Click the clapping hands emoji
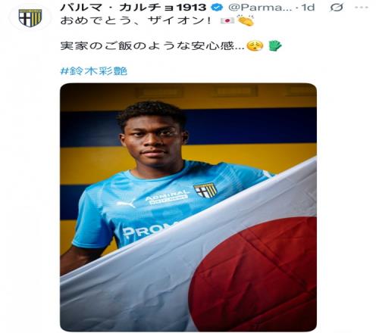 tap(246, 20)
